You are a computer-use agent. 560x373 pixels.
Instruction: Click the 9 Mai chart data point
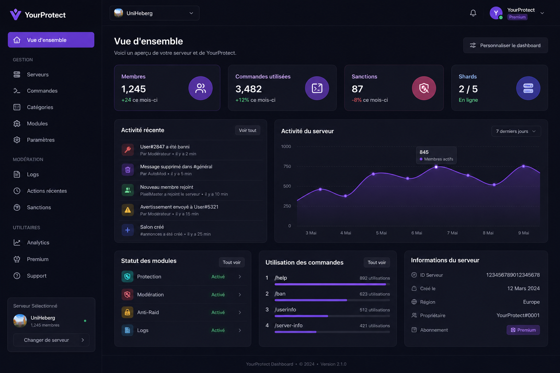524,166
